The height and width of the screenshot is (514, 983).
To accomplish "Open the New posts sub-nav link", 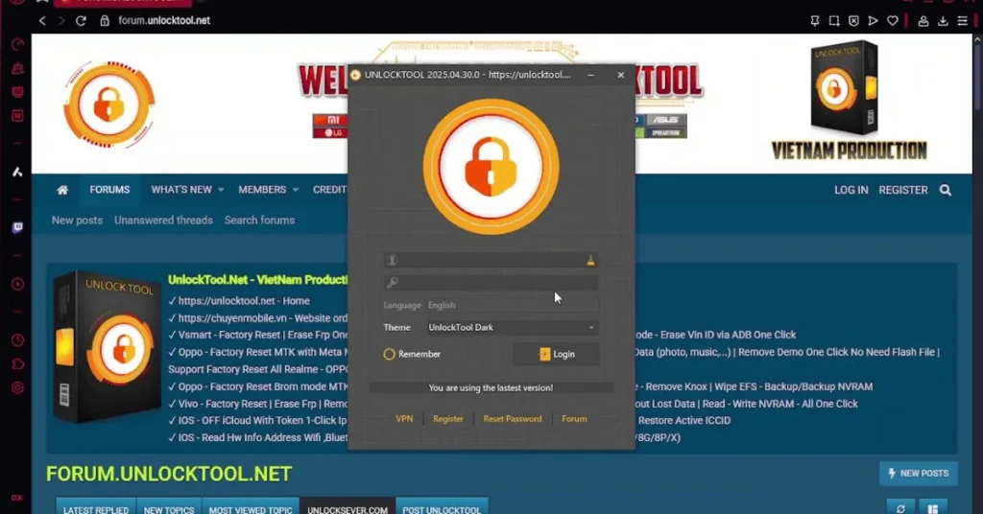I will [x=77, y=221].
